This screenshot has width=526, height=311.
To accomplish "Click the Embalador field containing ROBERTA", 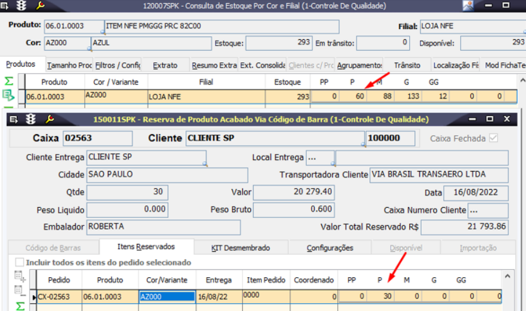I will 163,227.
